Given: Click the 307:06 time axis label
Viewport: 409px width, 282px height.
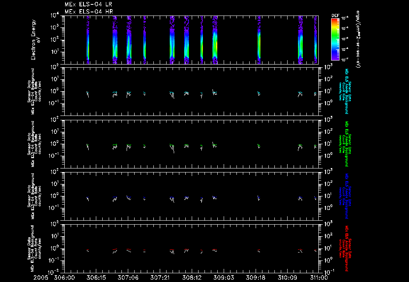Looking at the screenshot, I should [128, 278].
